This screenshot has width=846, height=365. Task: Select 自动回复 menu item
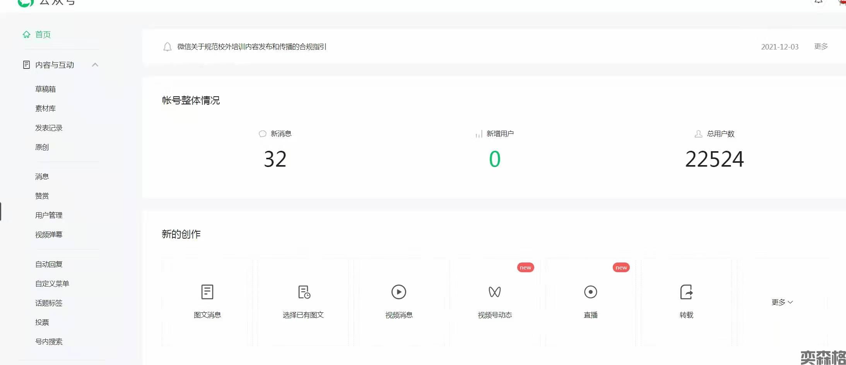[49, 264]
